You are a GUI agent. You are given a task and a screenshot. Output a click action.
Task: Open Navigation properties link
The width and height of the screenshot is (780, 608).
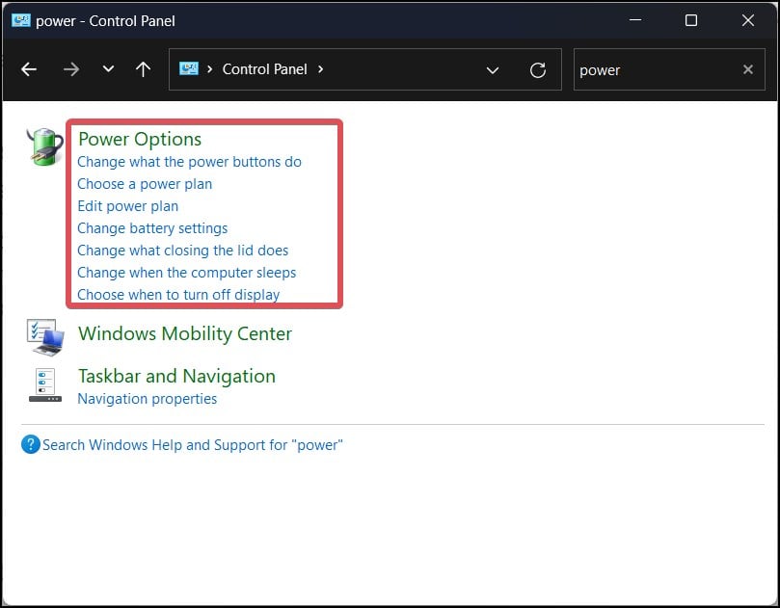[x=148, y=399]
